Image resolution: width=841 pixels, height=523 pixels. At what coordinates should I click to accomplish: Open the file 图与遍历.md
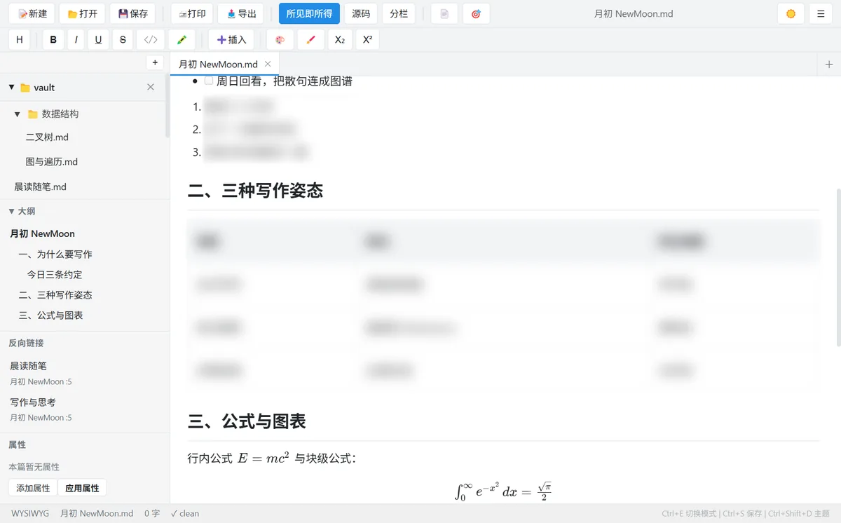(52, 161)
